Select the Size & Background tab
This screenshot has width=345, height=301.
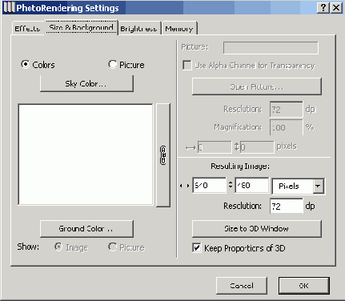pyautogui.click(x=82, y=27)
